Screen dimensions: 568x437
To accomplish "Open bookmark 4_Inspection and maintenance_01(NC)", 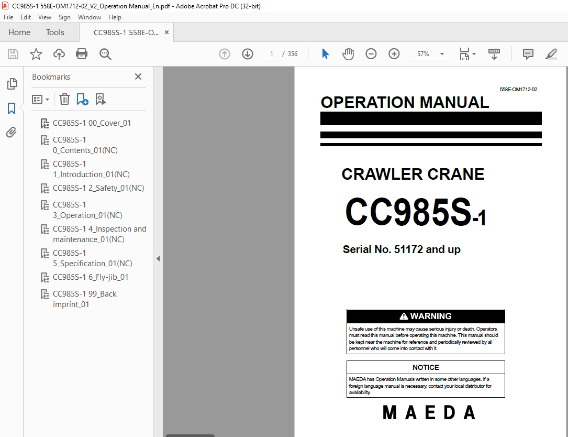I will coord(99,234).
